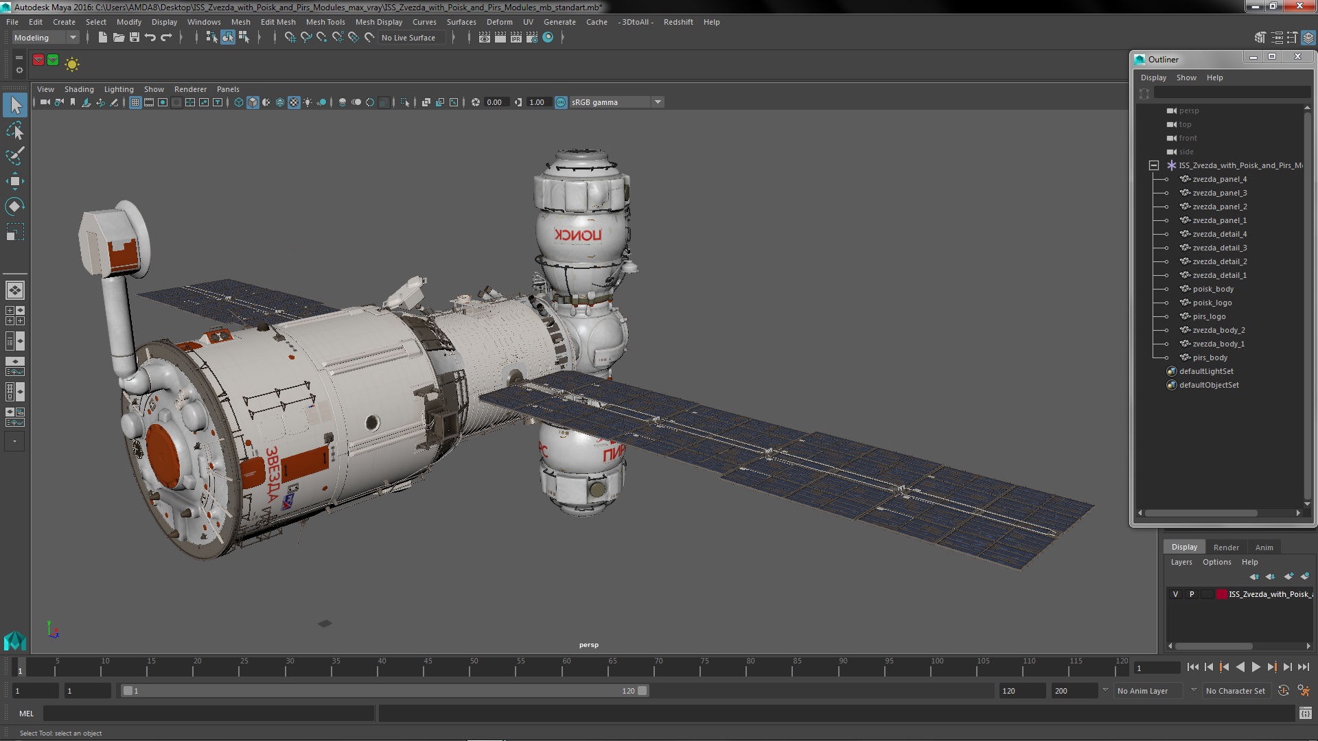Click the Redo arrow icon

[x=166, y=38]
